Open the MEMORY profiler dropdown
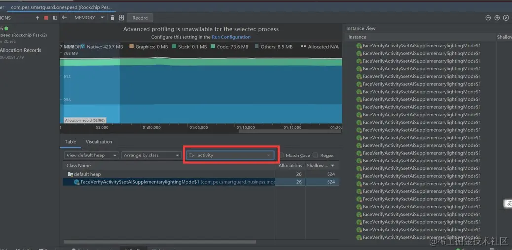 tap(89, 18)
